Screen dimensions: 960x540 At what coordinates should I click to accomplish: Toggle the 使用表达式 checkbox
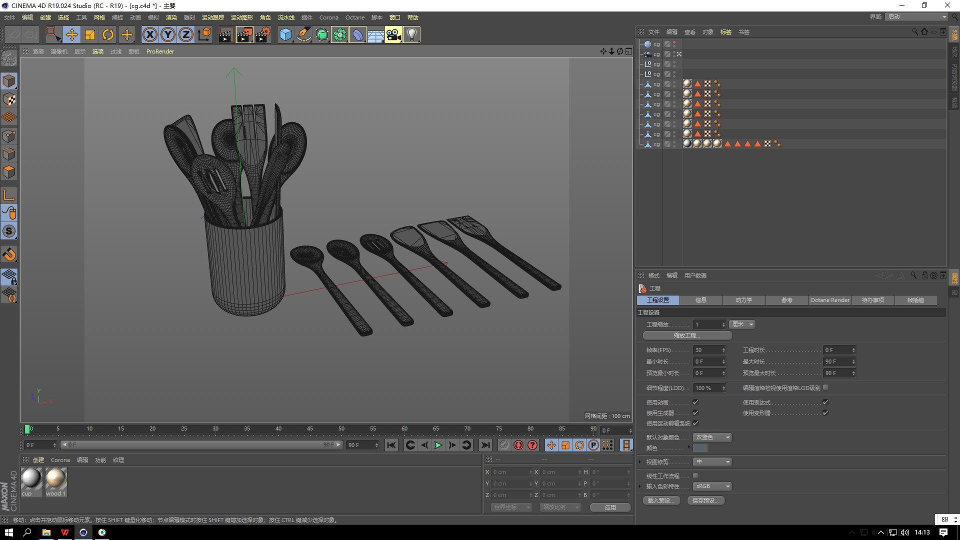click(x=825, y=402)
